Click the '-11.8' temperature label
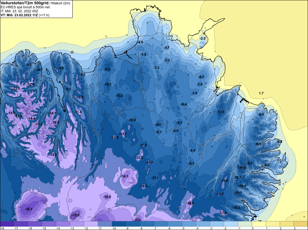Viewport: 308px width, 230px height. pos(78,112)
